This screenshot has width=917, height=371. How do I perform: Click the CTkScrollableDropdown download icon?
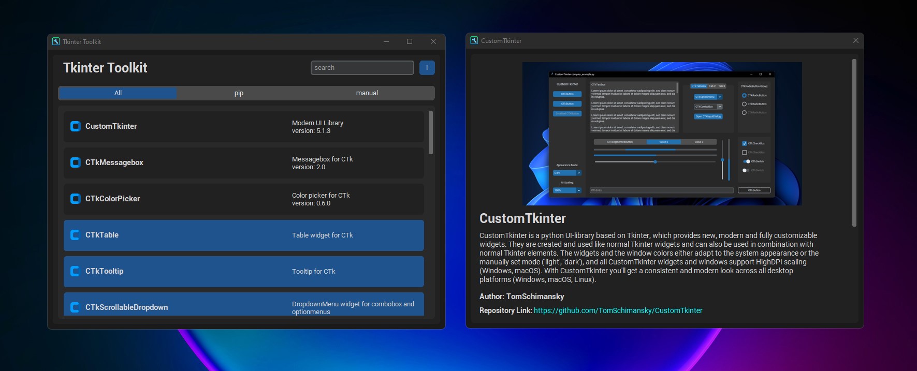(75, 307)
